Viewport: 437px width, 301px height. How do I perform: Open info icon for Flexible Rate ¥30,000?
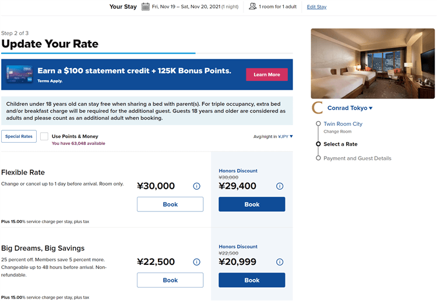tap(196, 186)
